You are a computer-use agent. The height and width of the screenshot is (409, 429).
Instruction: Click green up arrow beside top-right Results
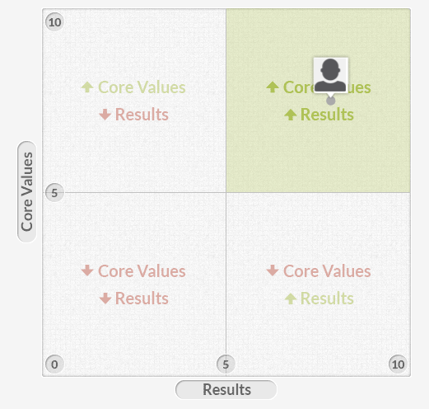point(291,115)
